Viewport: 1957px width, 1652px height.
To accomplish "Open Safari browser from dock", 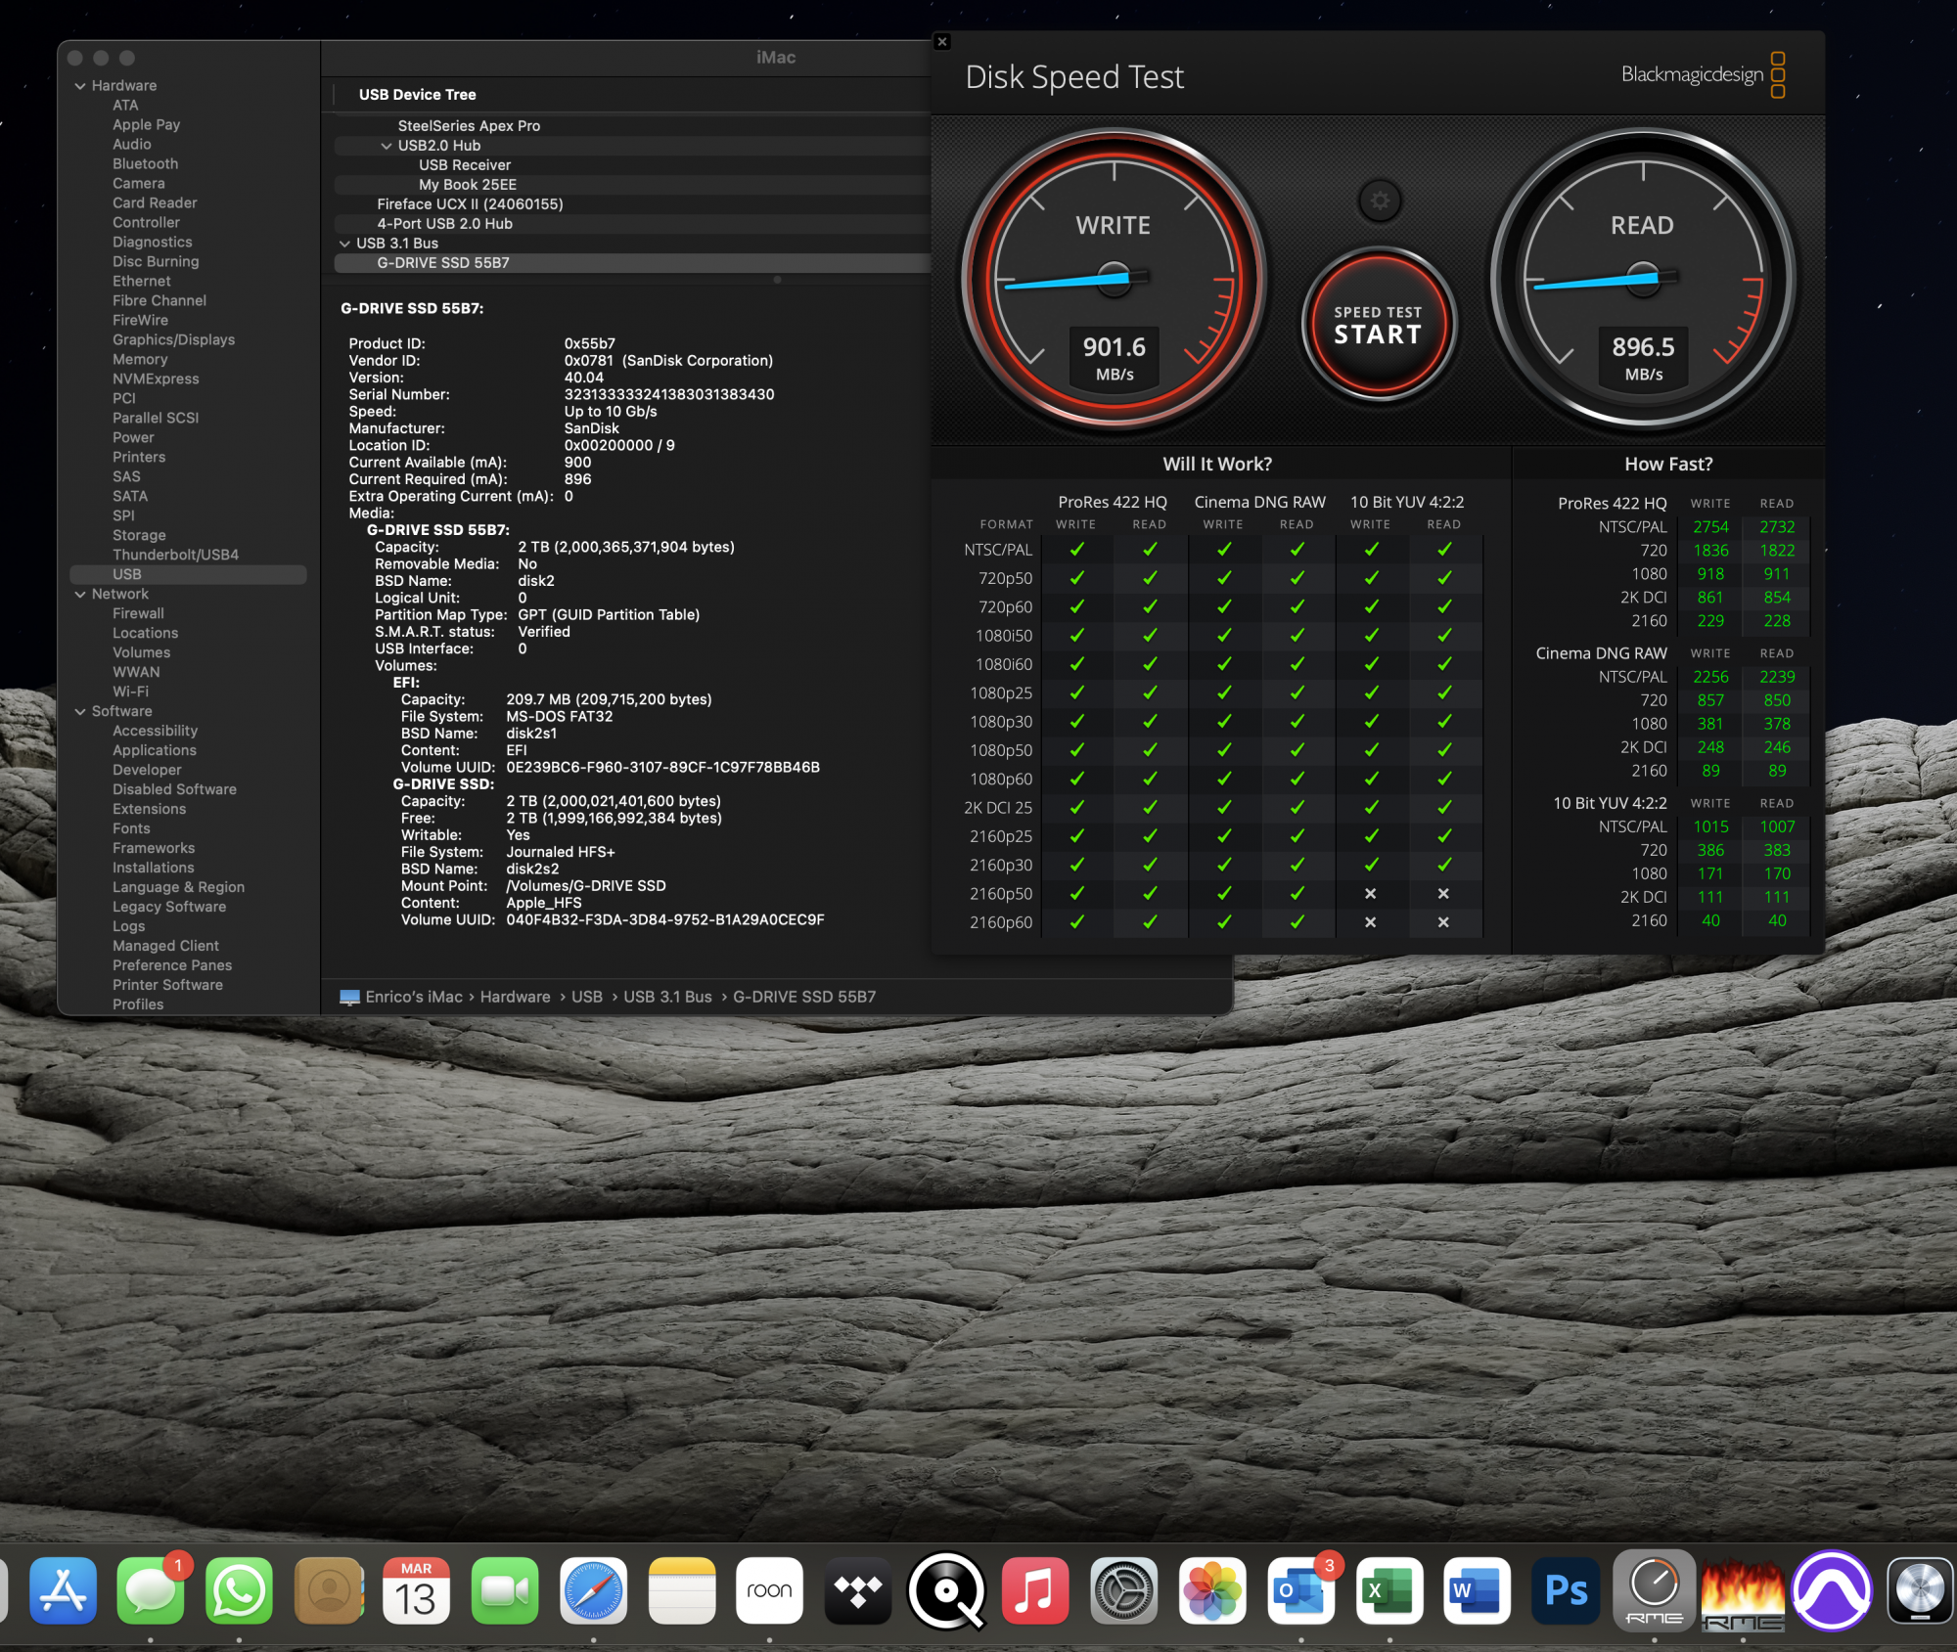I will (593, 1591).
